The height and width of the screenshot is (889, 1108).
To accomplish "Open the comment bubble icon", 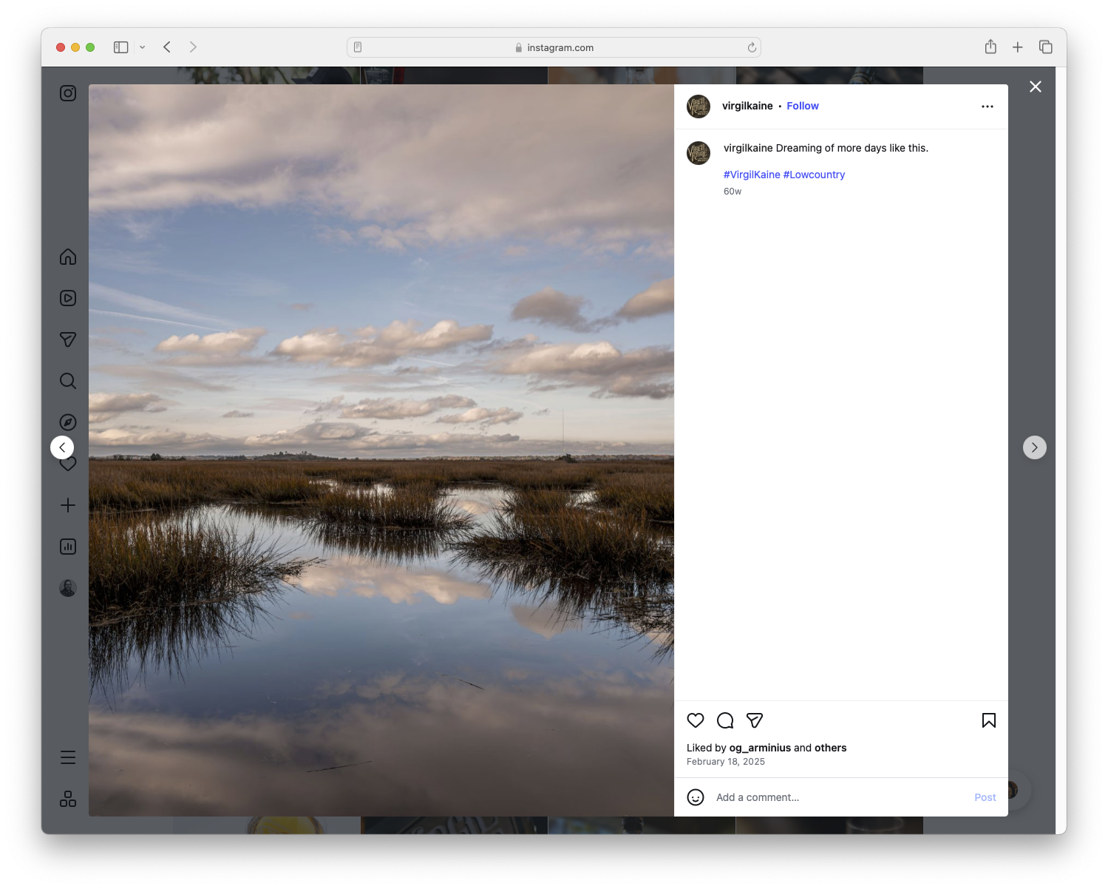I will (x=725, y=720).
